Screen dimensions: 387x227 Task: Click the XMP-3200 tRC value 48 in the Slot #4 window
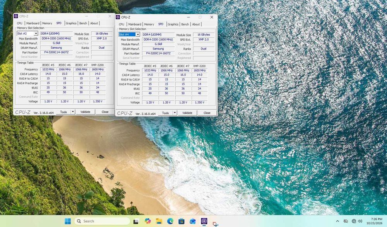[199, 93]
